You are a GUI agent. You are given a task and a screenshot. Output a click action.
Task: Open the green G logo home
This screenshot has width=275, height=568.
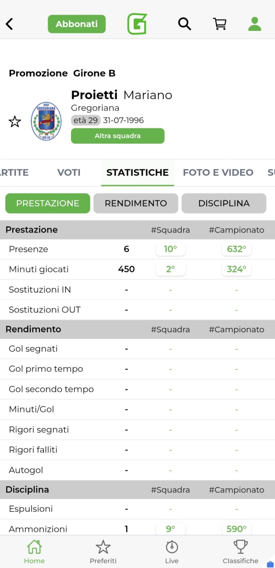tap(137, 24)
